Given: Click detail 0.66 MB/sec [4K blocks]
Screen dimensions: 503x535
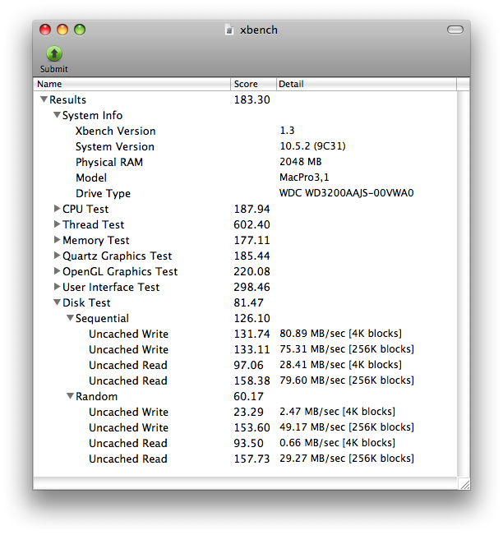Looking at the screenshot, I should tap(338, 443).
